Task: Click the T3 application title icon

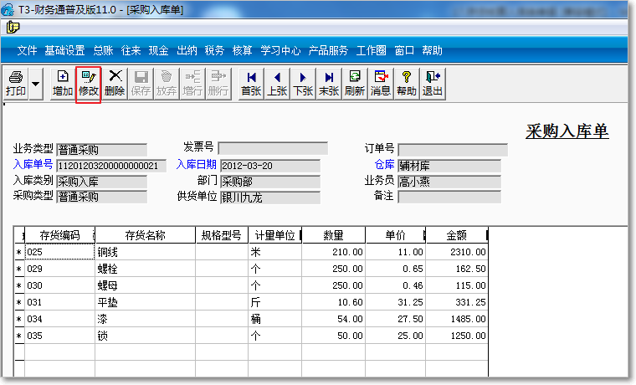Action: click(x=8, y=9)
